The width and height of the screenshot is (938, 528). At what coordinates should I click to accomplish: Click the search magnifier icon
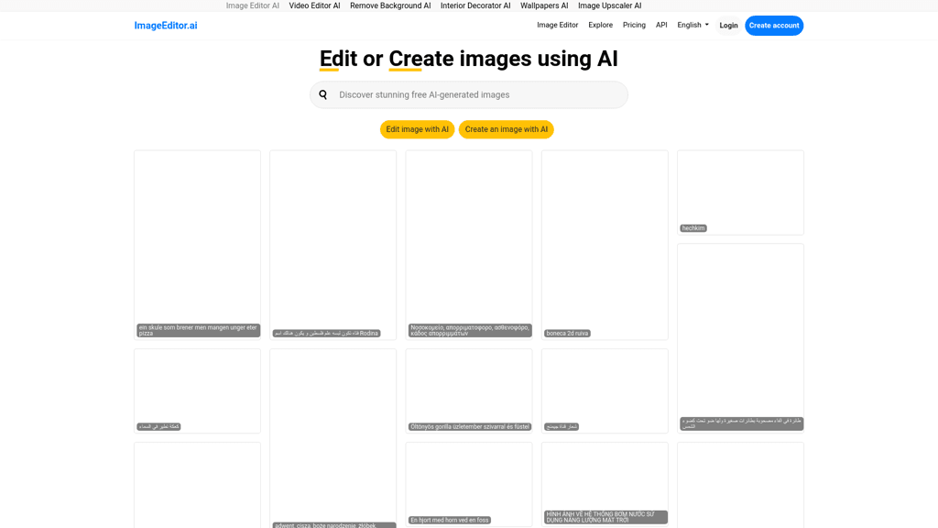[323, 94]
